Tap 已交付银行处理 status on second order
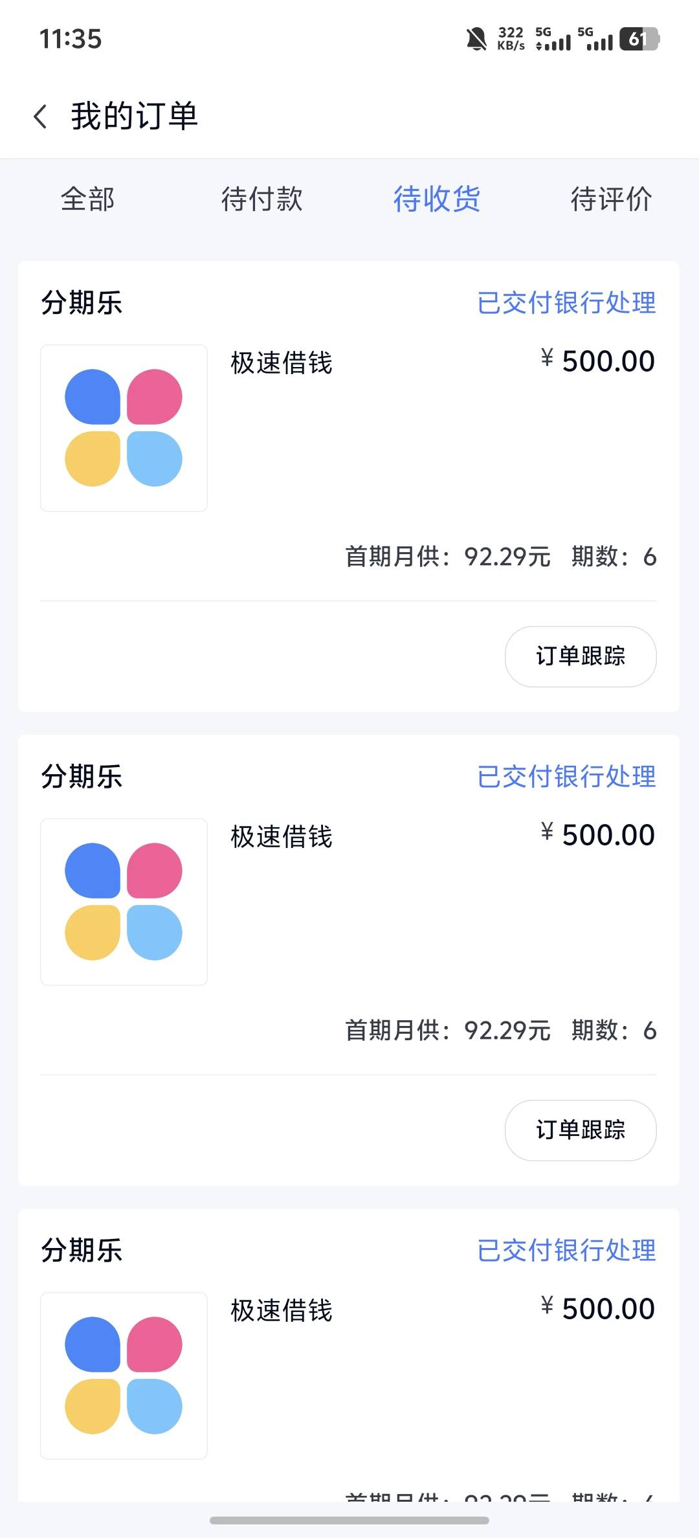 point(566,777)
